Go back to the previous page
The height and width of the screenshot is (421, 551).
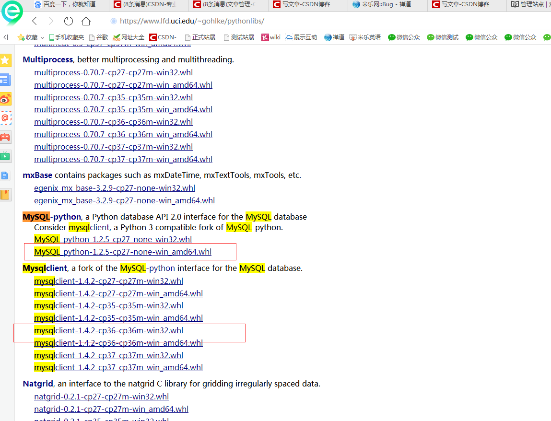(x=35, y=21)
